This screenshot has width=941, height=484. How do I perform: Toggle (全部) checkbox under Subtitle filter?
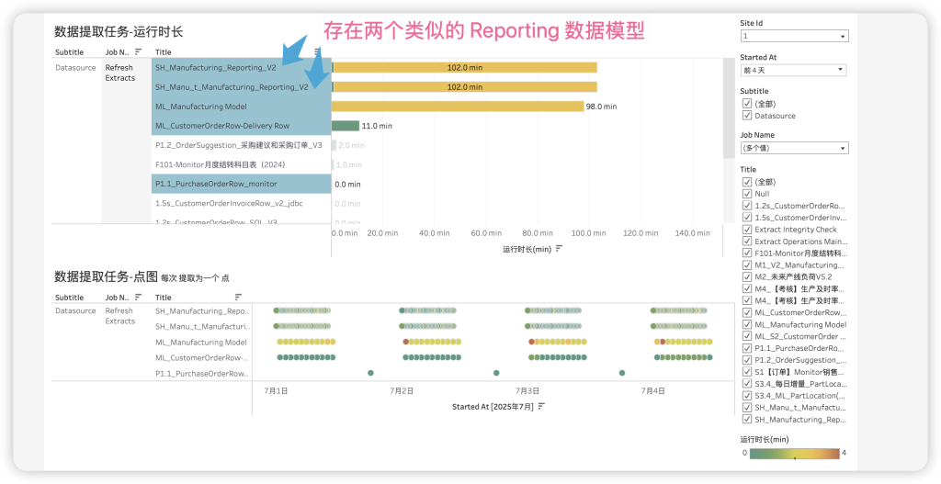[747, 104]
